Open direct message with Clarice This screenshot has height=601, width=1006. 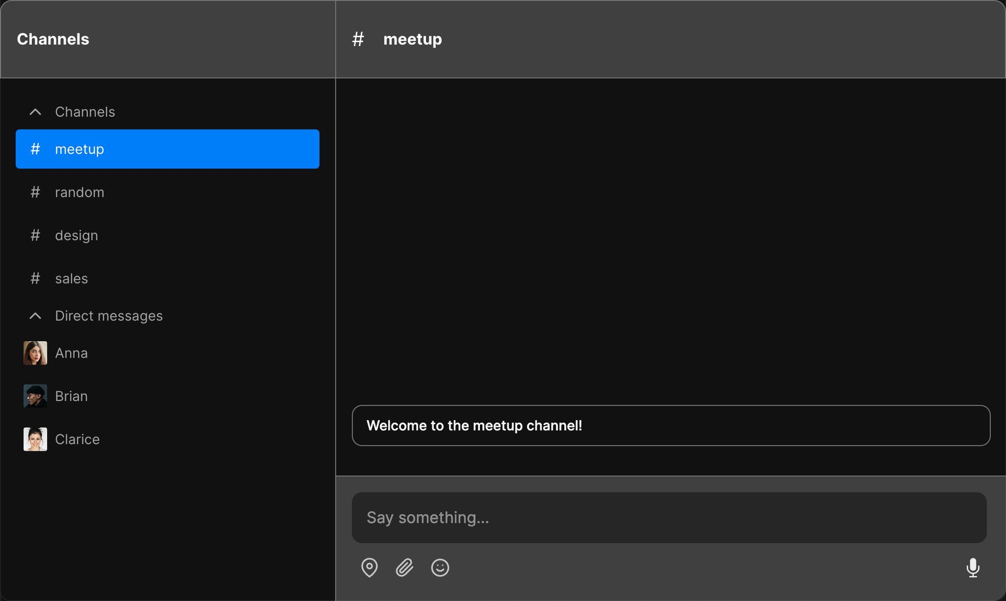167,439
